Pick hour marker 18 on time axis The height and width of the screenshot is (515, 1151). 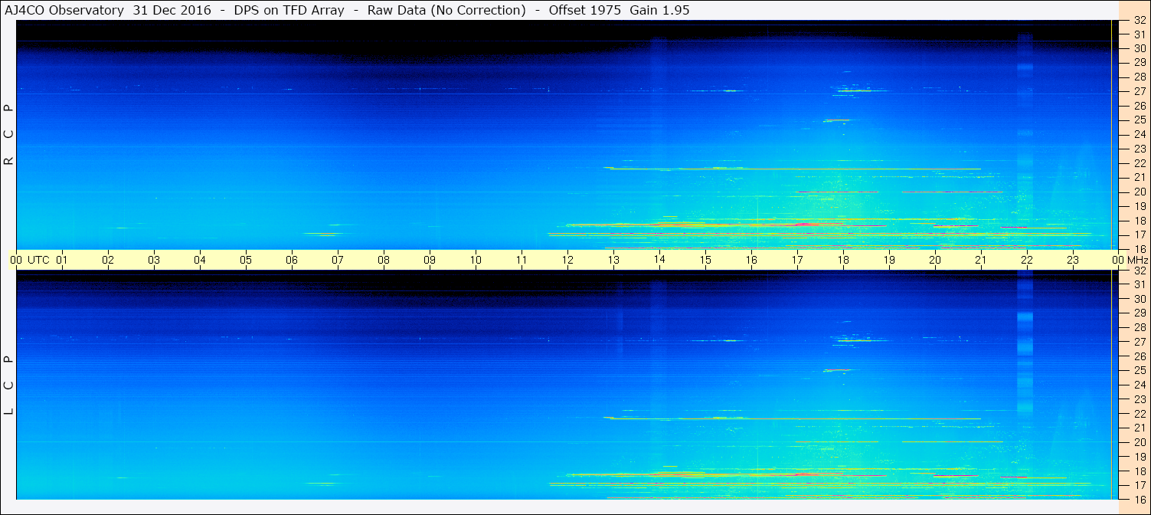click(x=843, y=261)
